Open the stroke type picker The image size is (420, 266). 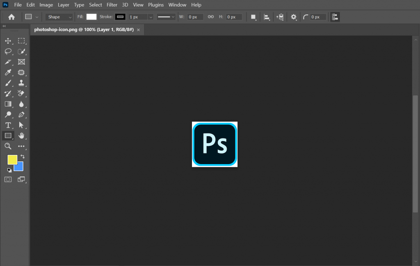click(x=167, y=17)
